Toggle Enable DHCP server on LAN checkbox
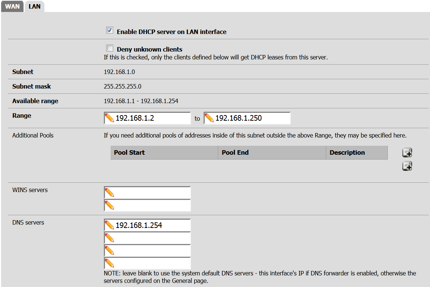 109,31
